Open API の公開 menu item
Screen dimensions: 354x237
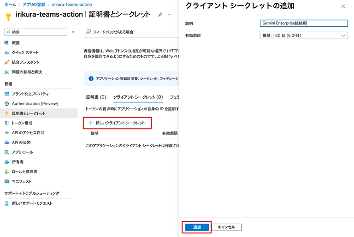click(21, 142)
